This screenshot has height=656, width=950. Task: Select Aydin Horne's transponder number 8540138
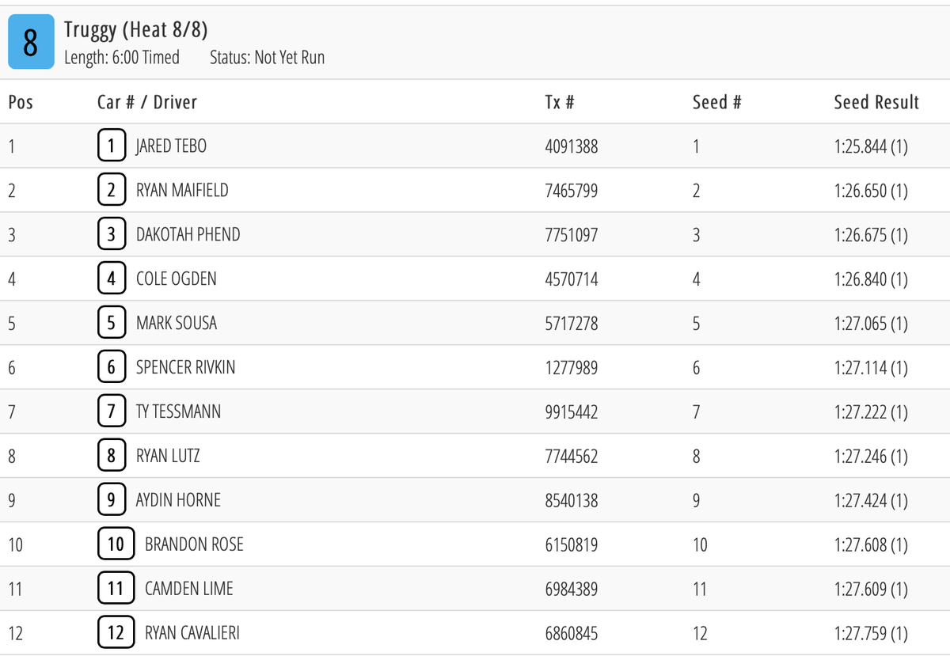(x=572, y=500)
